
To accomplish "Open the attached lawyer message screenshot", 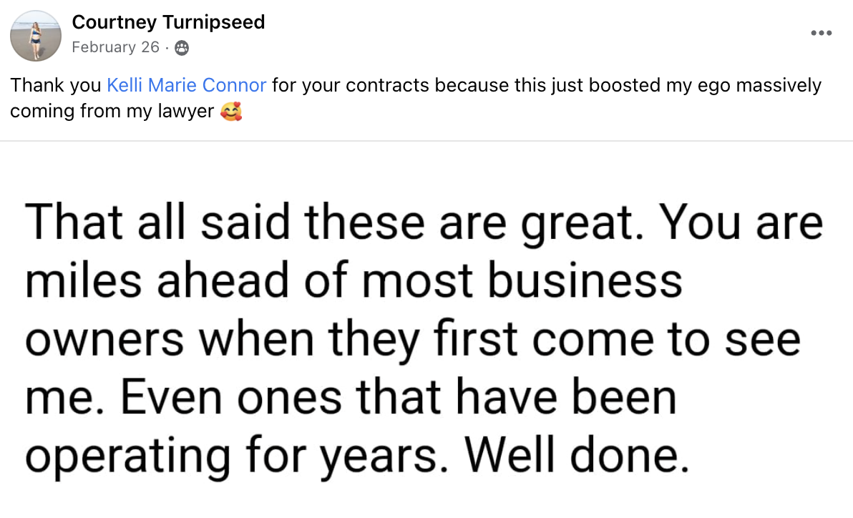I will [x=426, y=336].
